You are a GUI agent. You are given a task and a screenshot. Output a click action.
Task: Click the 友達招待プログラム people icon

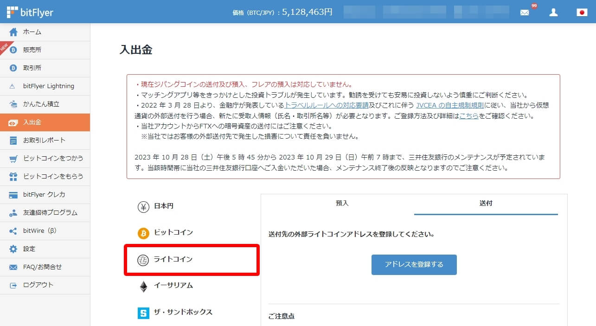tap(13, 213)
